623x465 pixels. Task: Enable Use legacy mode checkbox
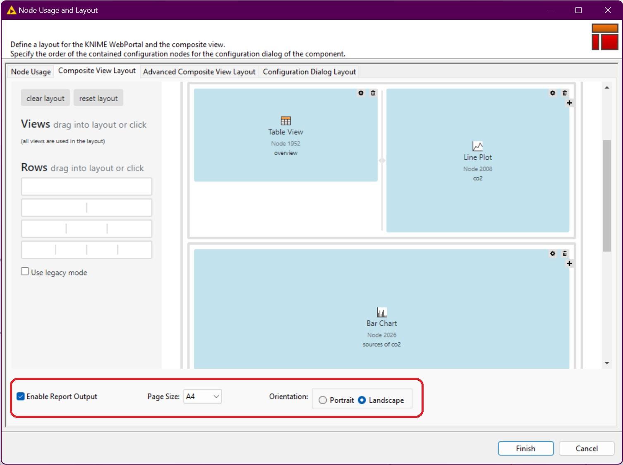coord(25,271)
